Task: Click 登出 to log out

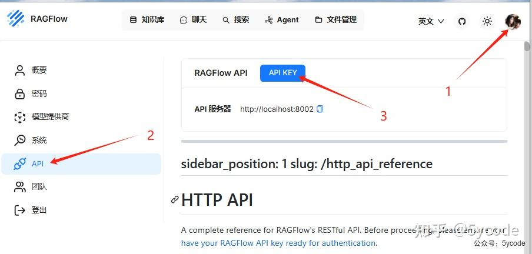Action: 39,210
